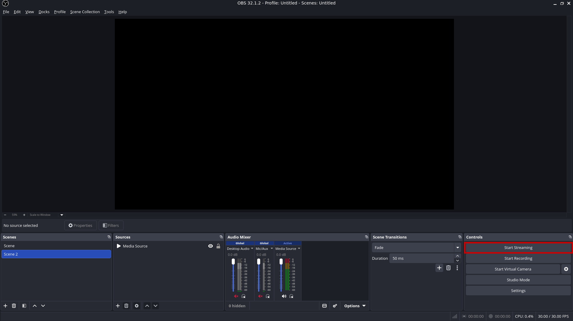Toggle Mic/Aux monitoring headphone icon
This screenshot has width=573, height=321.
[x=268, y=296]
